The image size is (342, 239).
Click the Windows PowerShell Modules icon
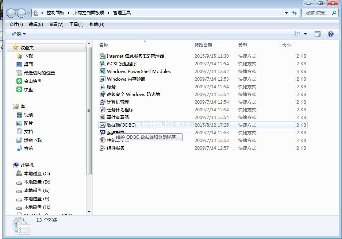[x=102, y=71]
